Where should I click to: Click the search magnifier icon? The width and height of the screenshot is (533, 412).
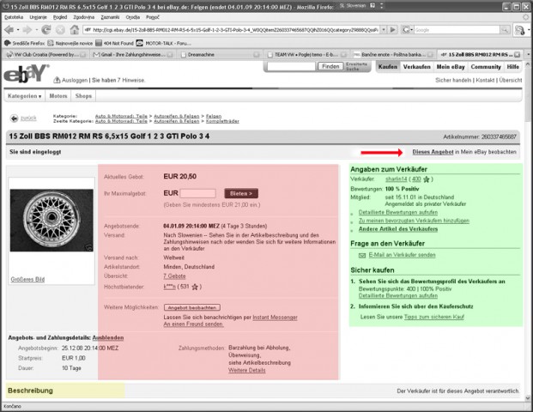point(505,30)
